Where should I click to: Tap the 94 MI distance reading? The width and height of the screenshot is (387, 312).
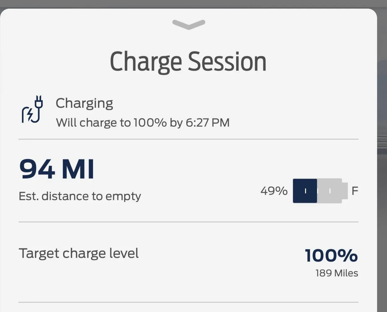click(57, 169)
